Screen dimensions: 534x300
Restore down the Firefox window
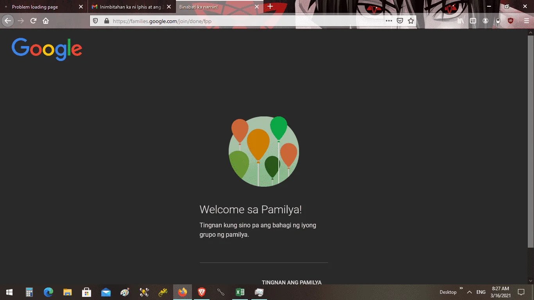507,6
